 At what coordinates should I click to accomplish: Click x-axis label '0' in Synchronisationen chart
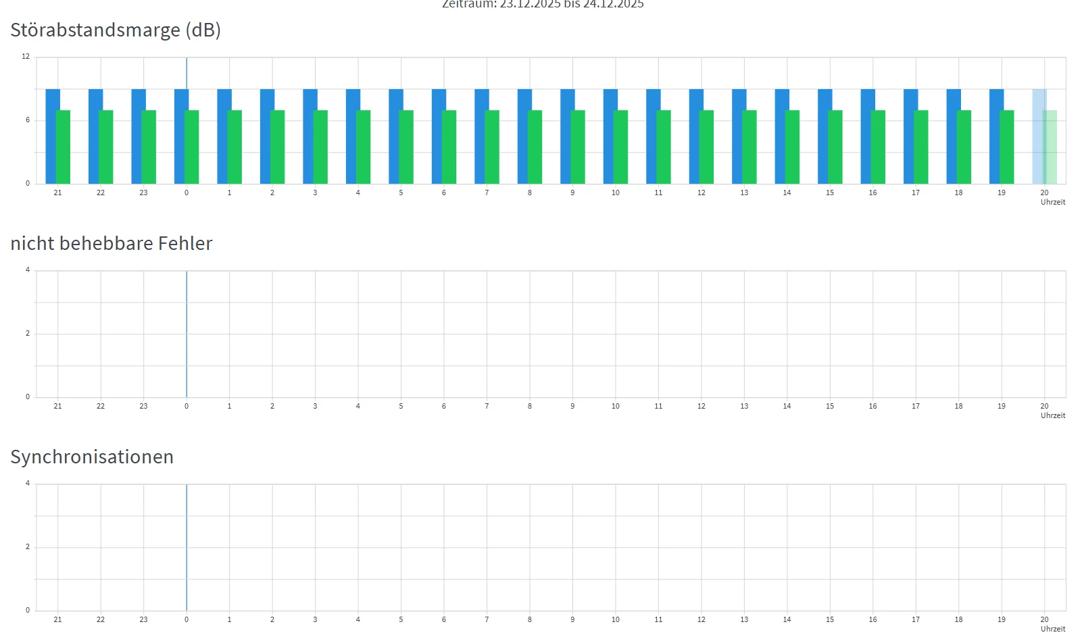(x=187, y=620)
